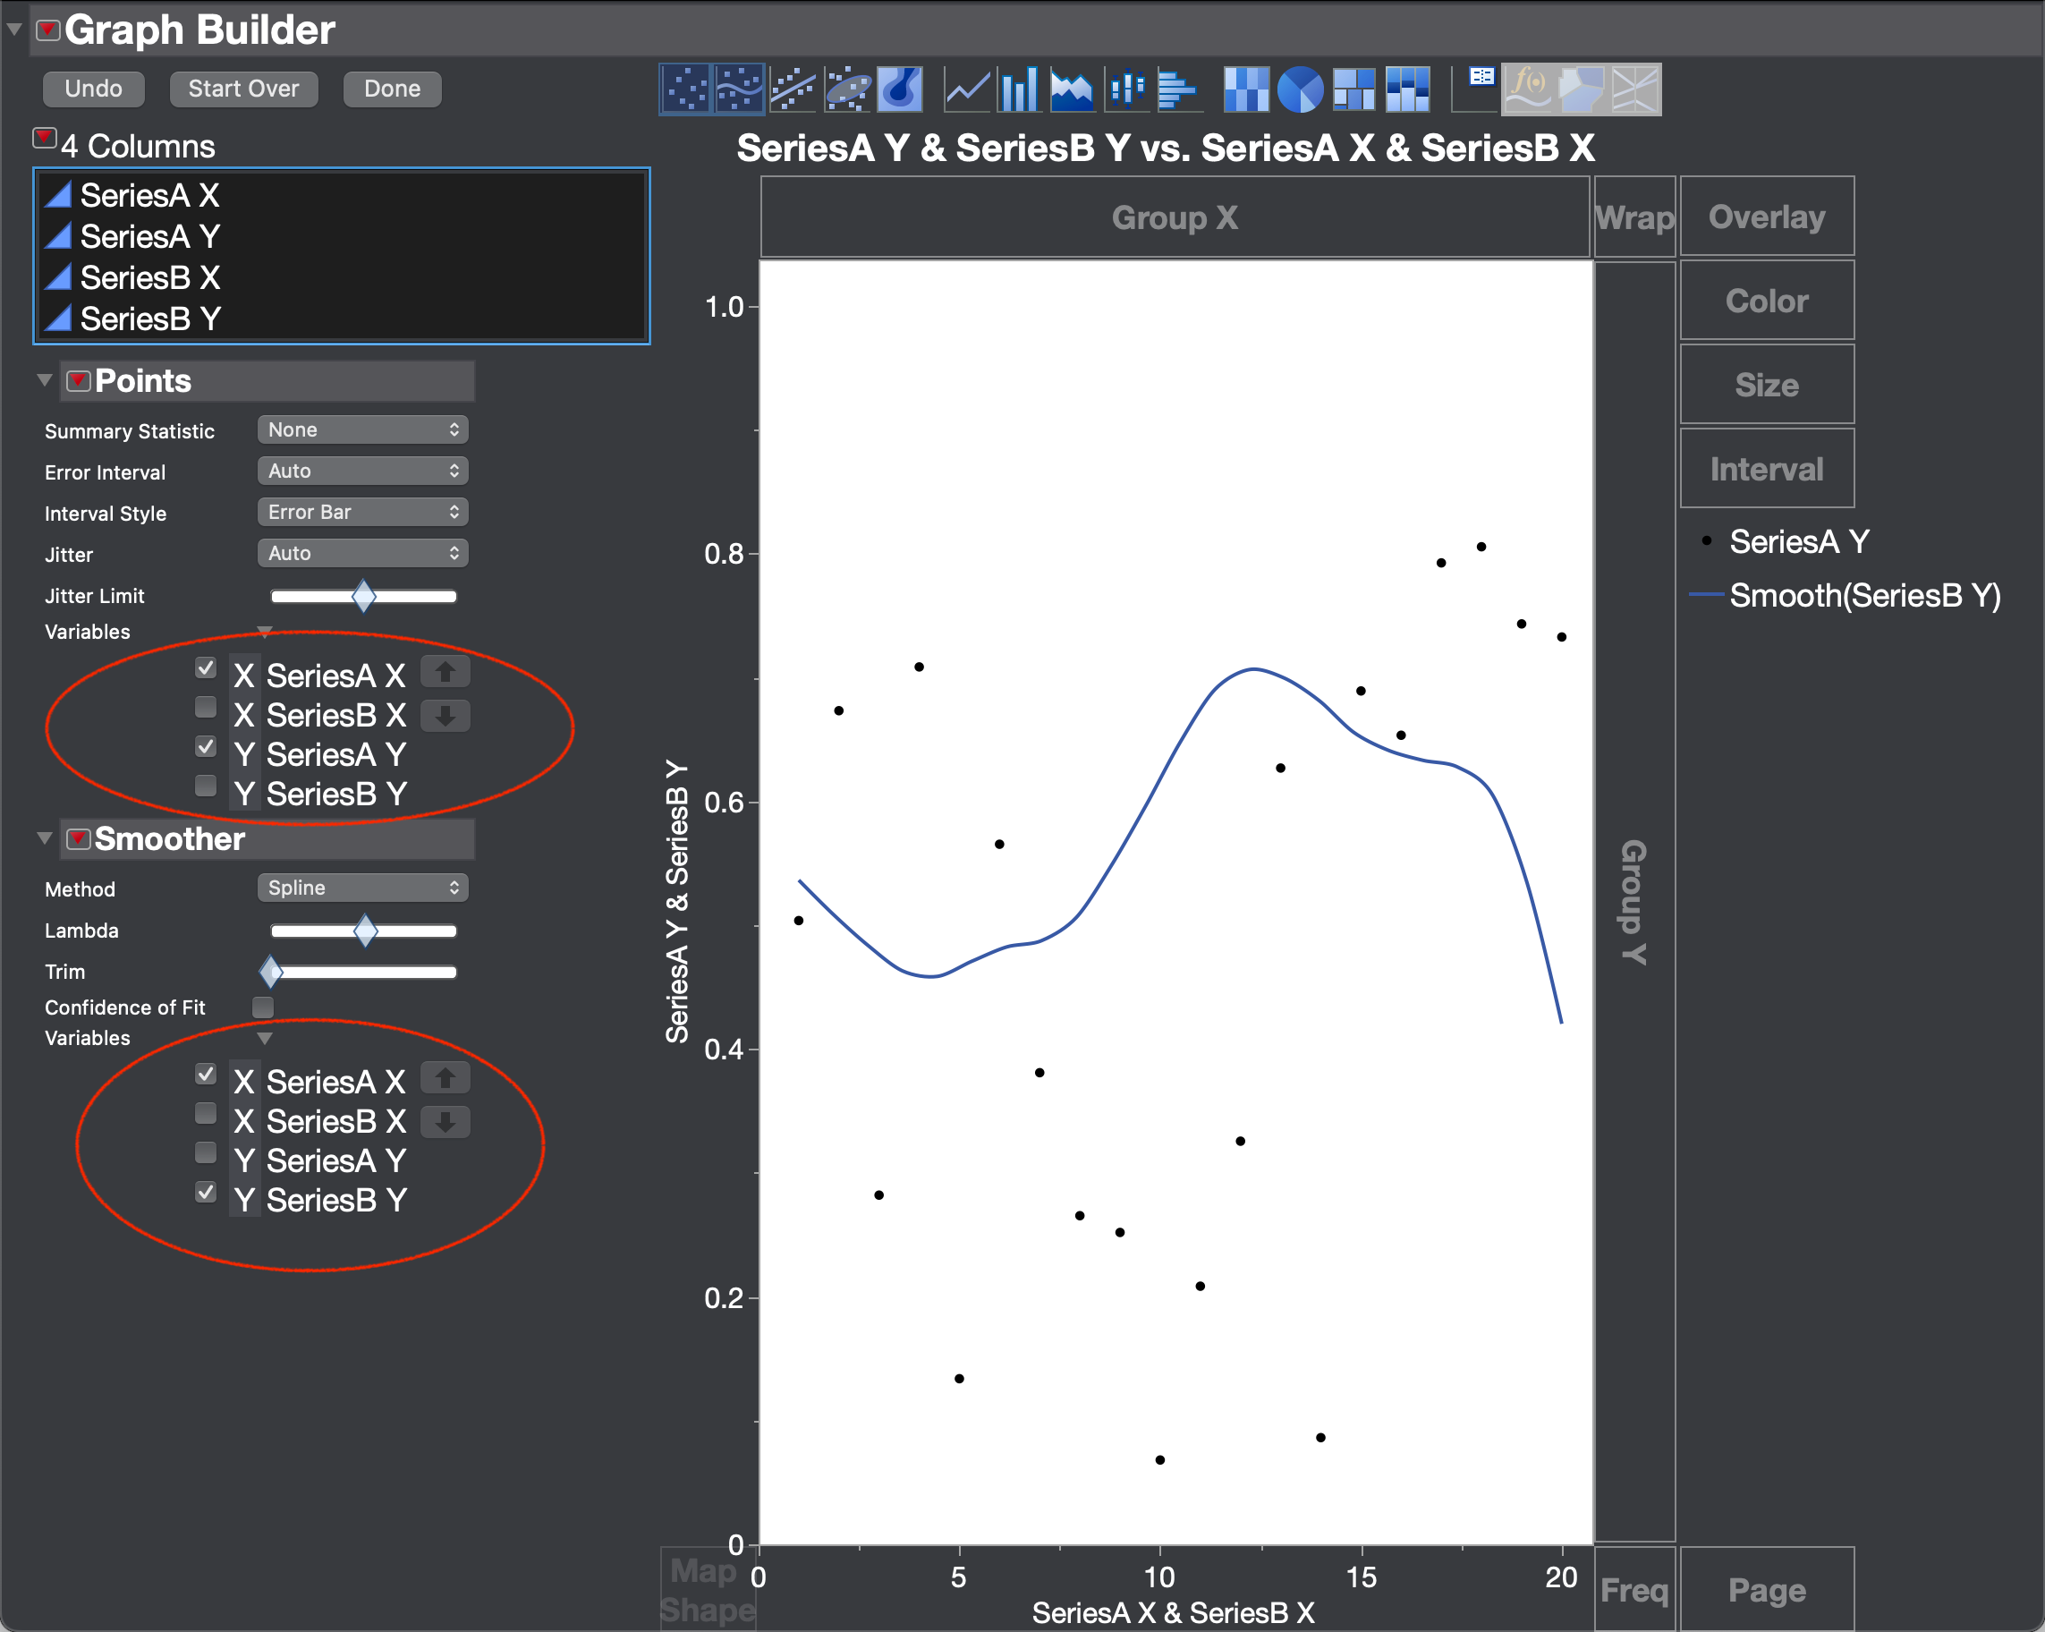The image size is (2045, 1632).
Task: Select the Pie chart icon
Action: 1299,89
